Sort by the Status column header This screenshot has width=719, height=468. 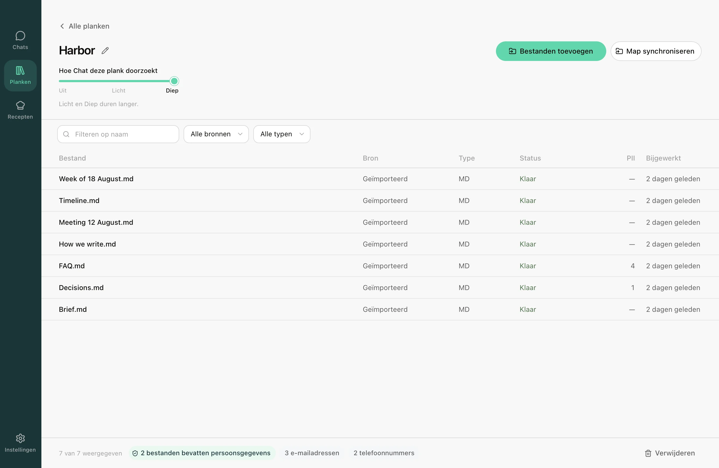[530, 158]
